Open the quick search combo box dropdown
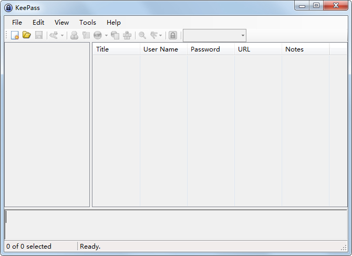Screen dimensions: 352x256 pos(243,35)
